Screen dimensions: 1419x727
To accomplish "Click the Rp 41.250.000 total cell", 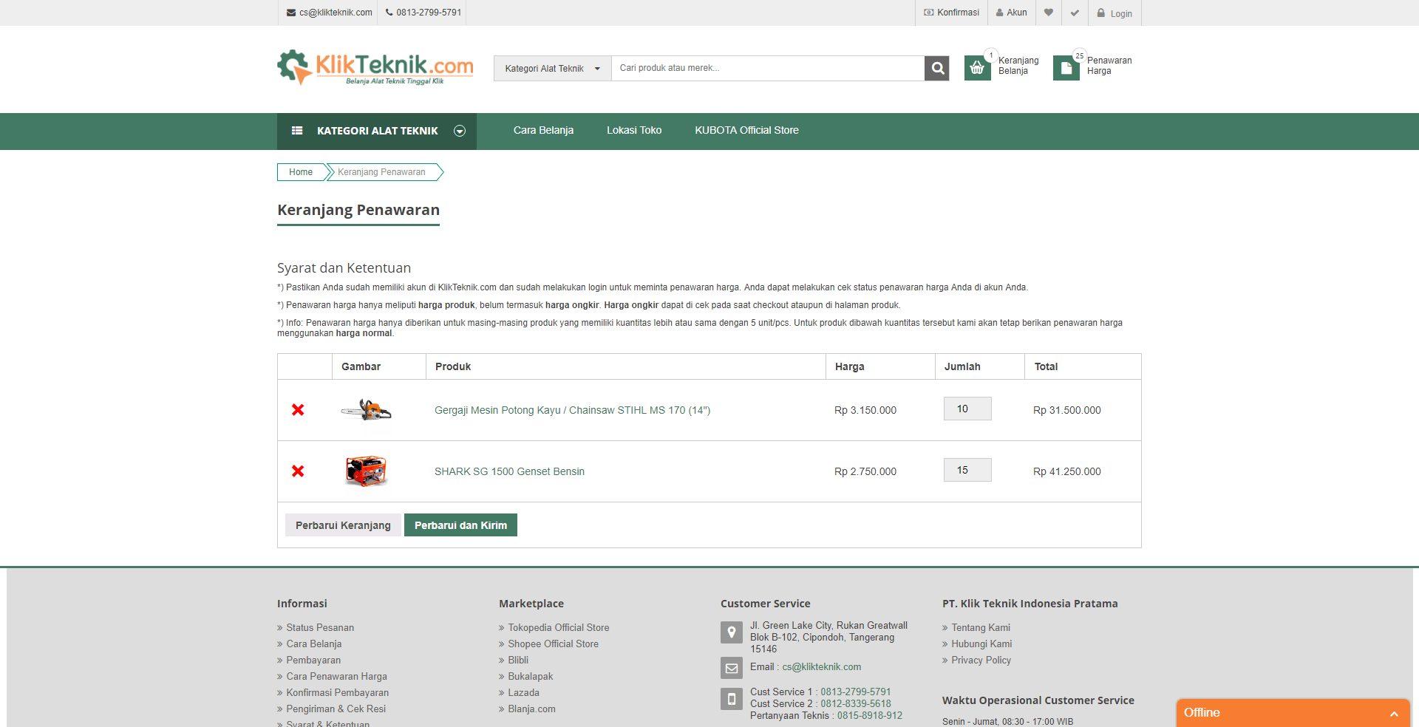I will [x=1066, y=471].
